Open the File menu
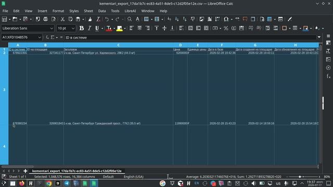The width and height of the screenshot is (333, 187). coord(5,11)
